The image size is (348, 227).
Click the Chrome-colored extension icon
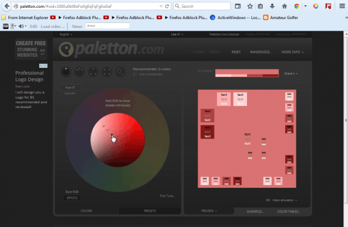297,6
